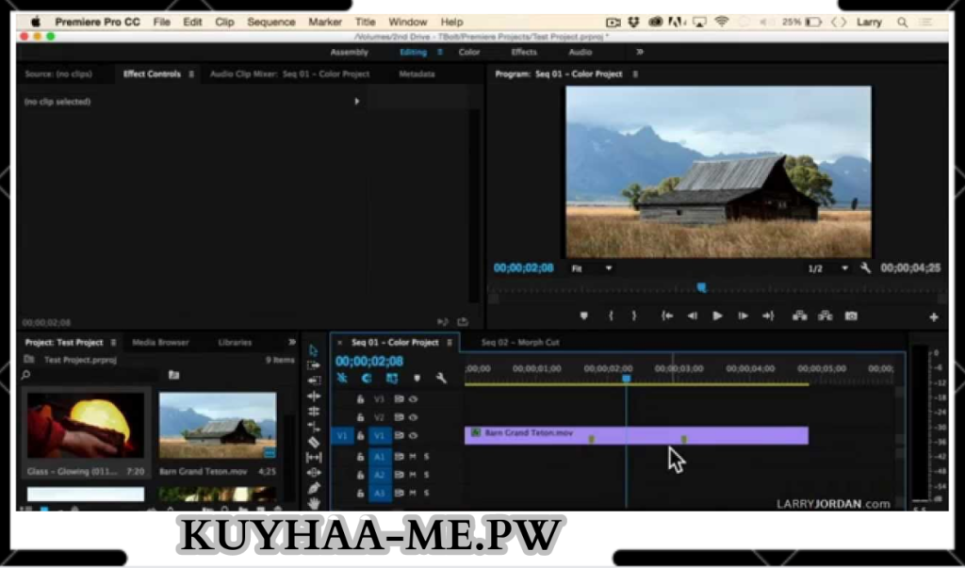Toggle sync lock on A3
965x568 pixels.
(399, 493)
